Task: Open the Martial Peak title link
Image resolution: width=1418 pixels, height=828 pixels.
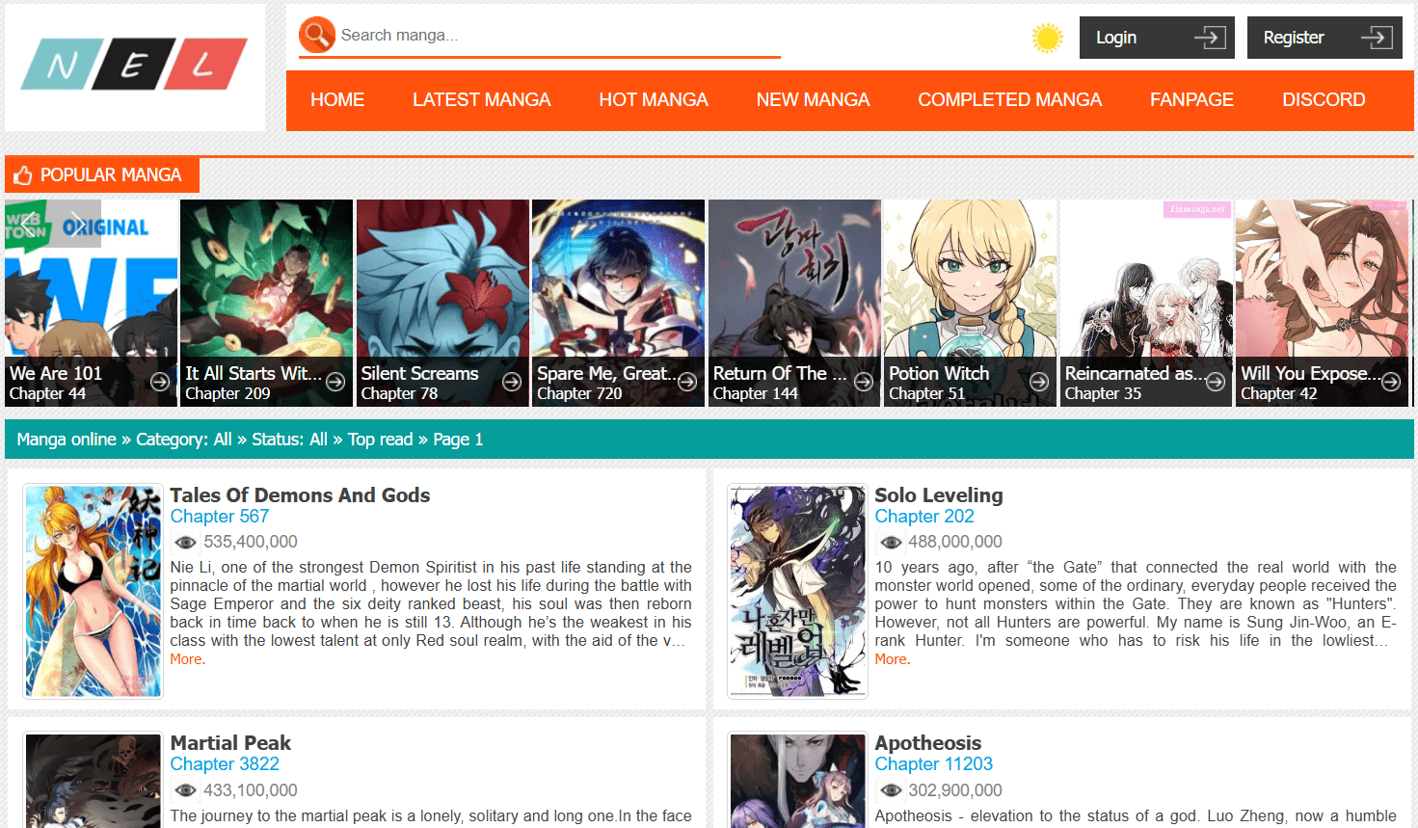Action: [230, 743]
